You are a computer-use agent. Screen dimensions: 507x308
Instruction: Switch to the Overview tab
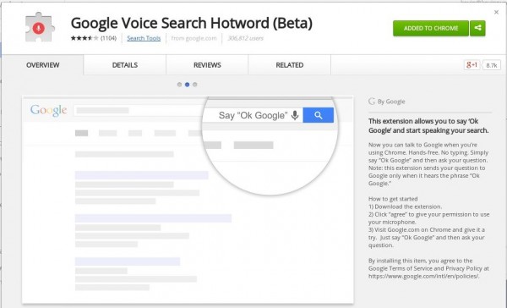click(x=43, y=65)
